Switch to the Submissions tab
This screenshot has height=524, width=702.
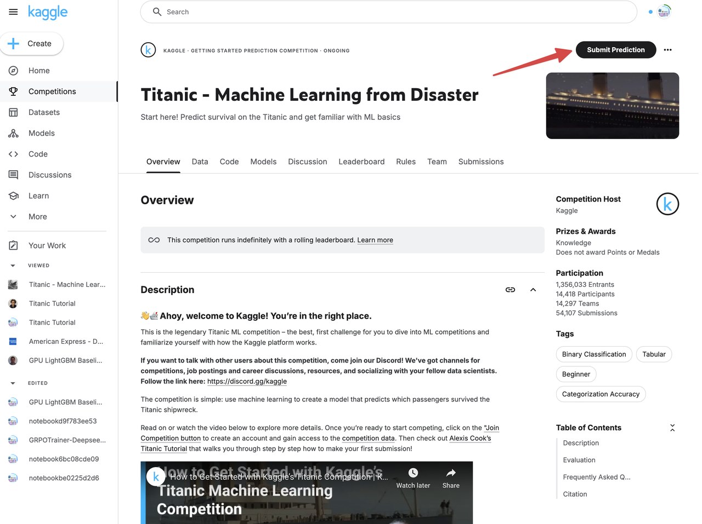click(481, 162)
